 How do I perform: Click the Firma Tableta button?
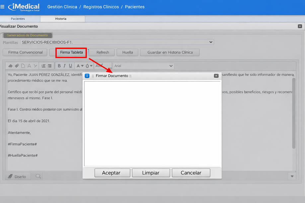71,52
